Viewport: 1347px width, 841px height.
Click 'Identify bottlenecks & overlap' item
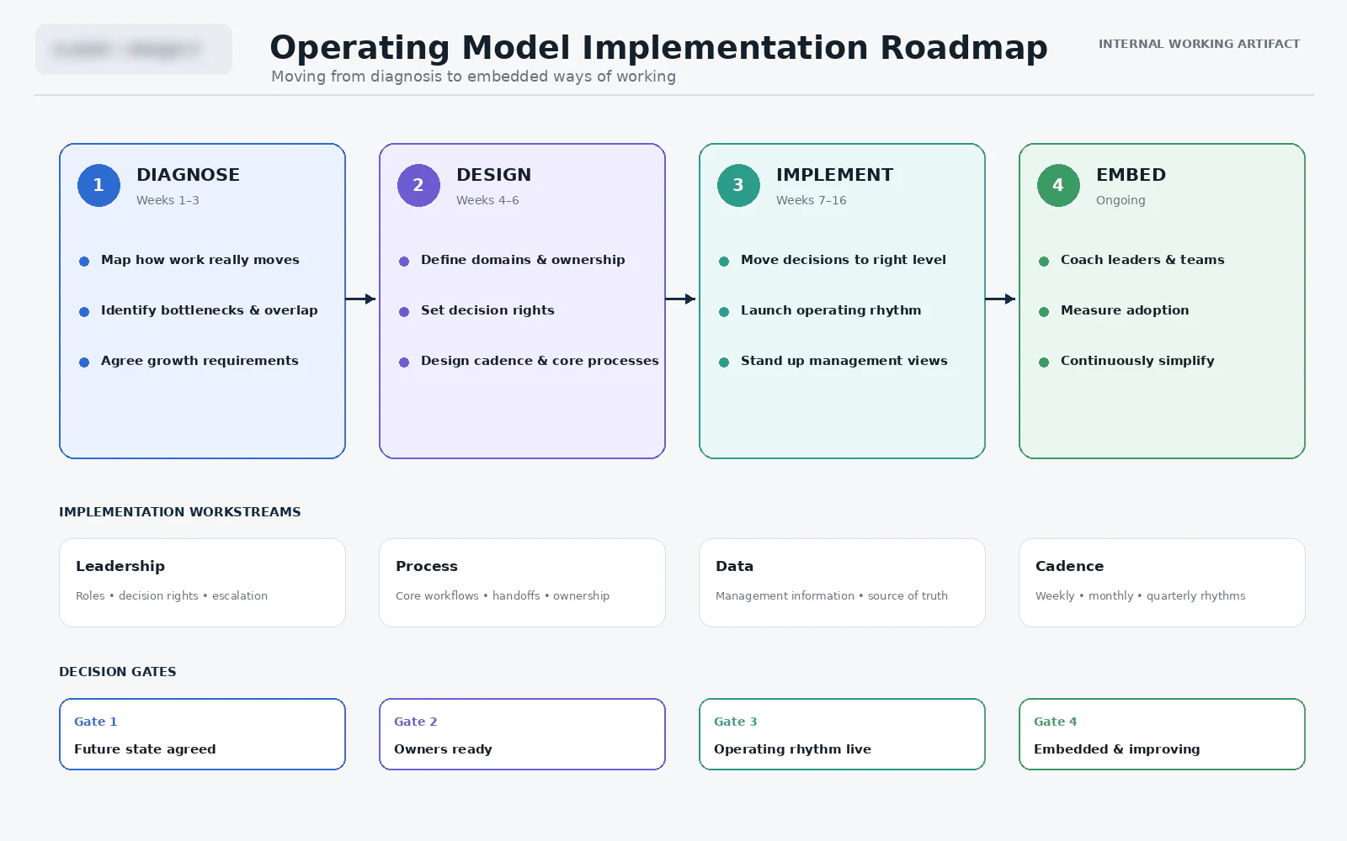point(210,310)
